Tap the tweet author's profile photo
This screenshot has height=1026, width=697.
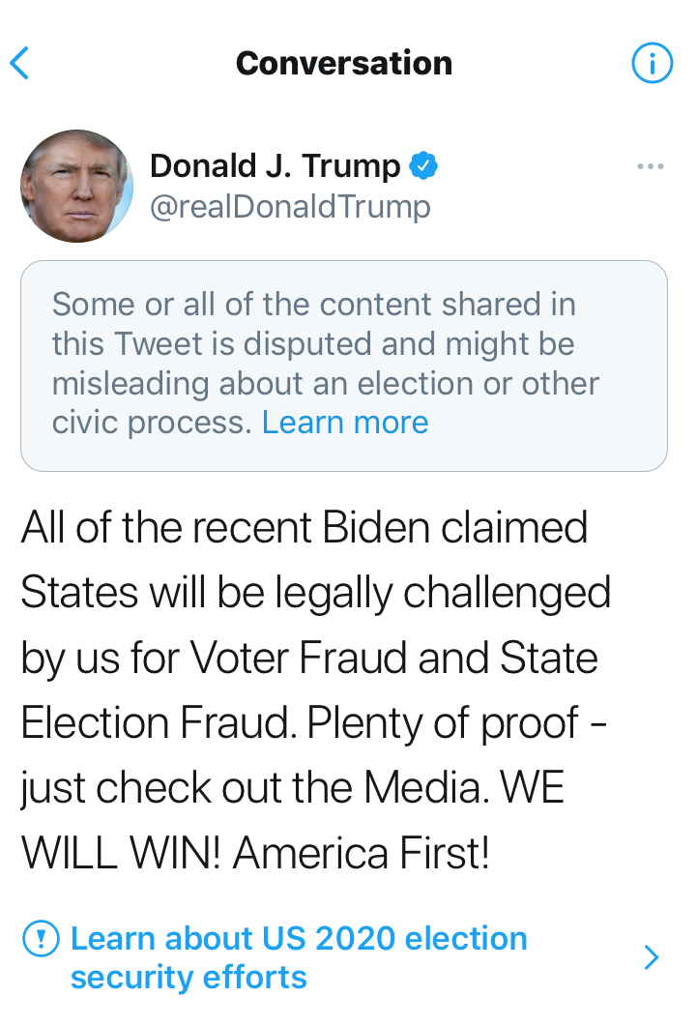tap(76, 186)
